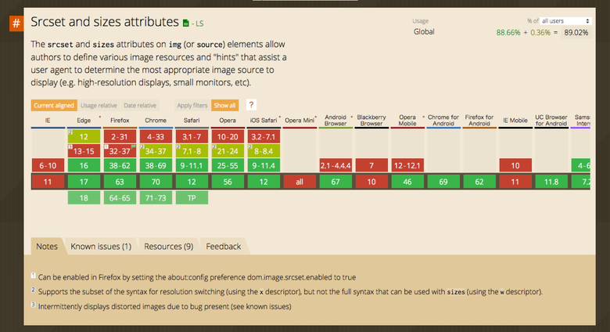This screenshot has width=610, height=332.
Task: Click the LS specification document icon
Action: [185, 24]
